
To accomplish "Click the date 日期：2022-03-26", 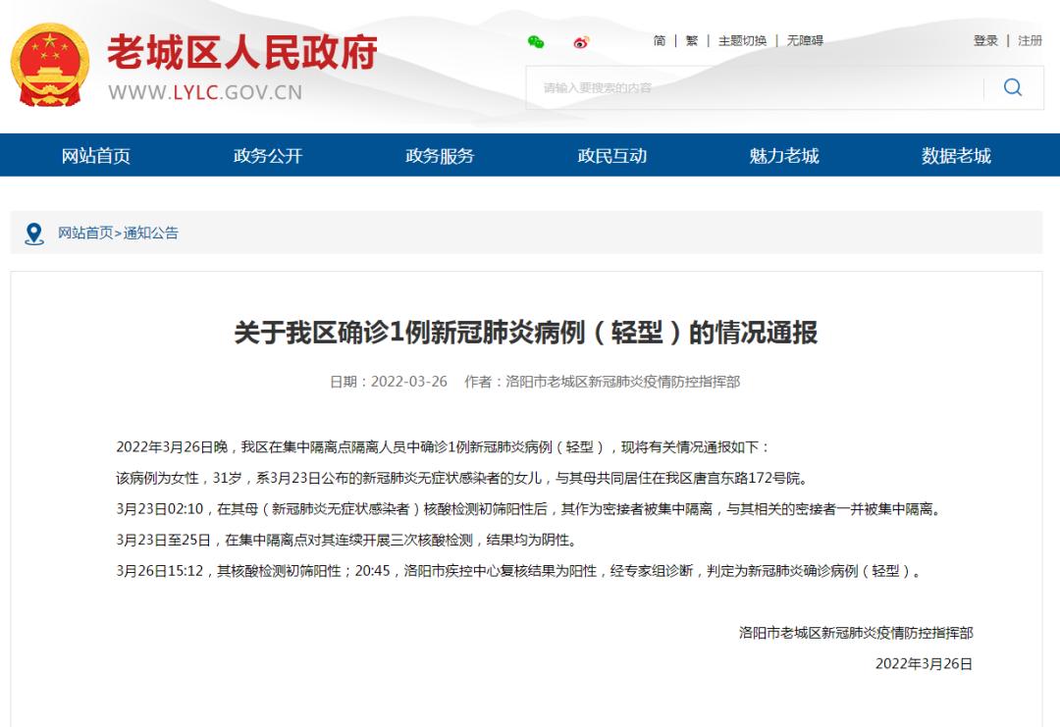I will point(389,382).
